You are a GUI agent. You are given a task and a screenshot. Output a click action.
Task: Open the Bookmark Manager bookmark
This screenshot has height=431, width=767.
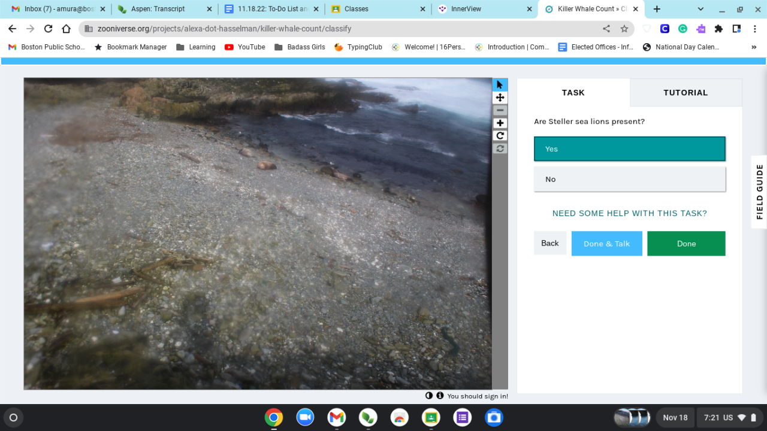(131, 47)
